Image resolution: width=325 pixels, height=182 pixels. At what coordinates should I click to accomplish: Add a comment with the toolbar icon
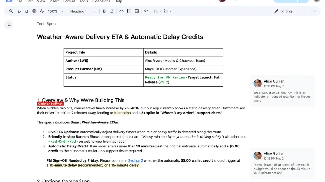point(129,11)
